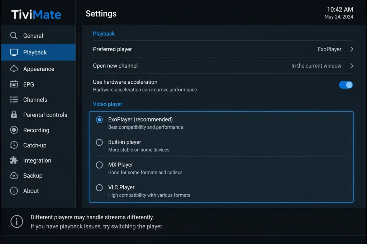Click the Integration puzzle piece icon
The image size is (367, 244).
click(x=14, y=160)
